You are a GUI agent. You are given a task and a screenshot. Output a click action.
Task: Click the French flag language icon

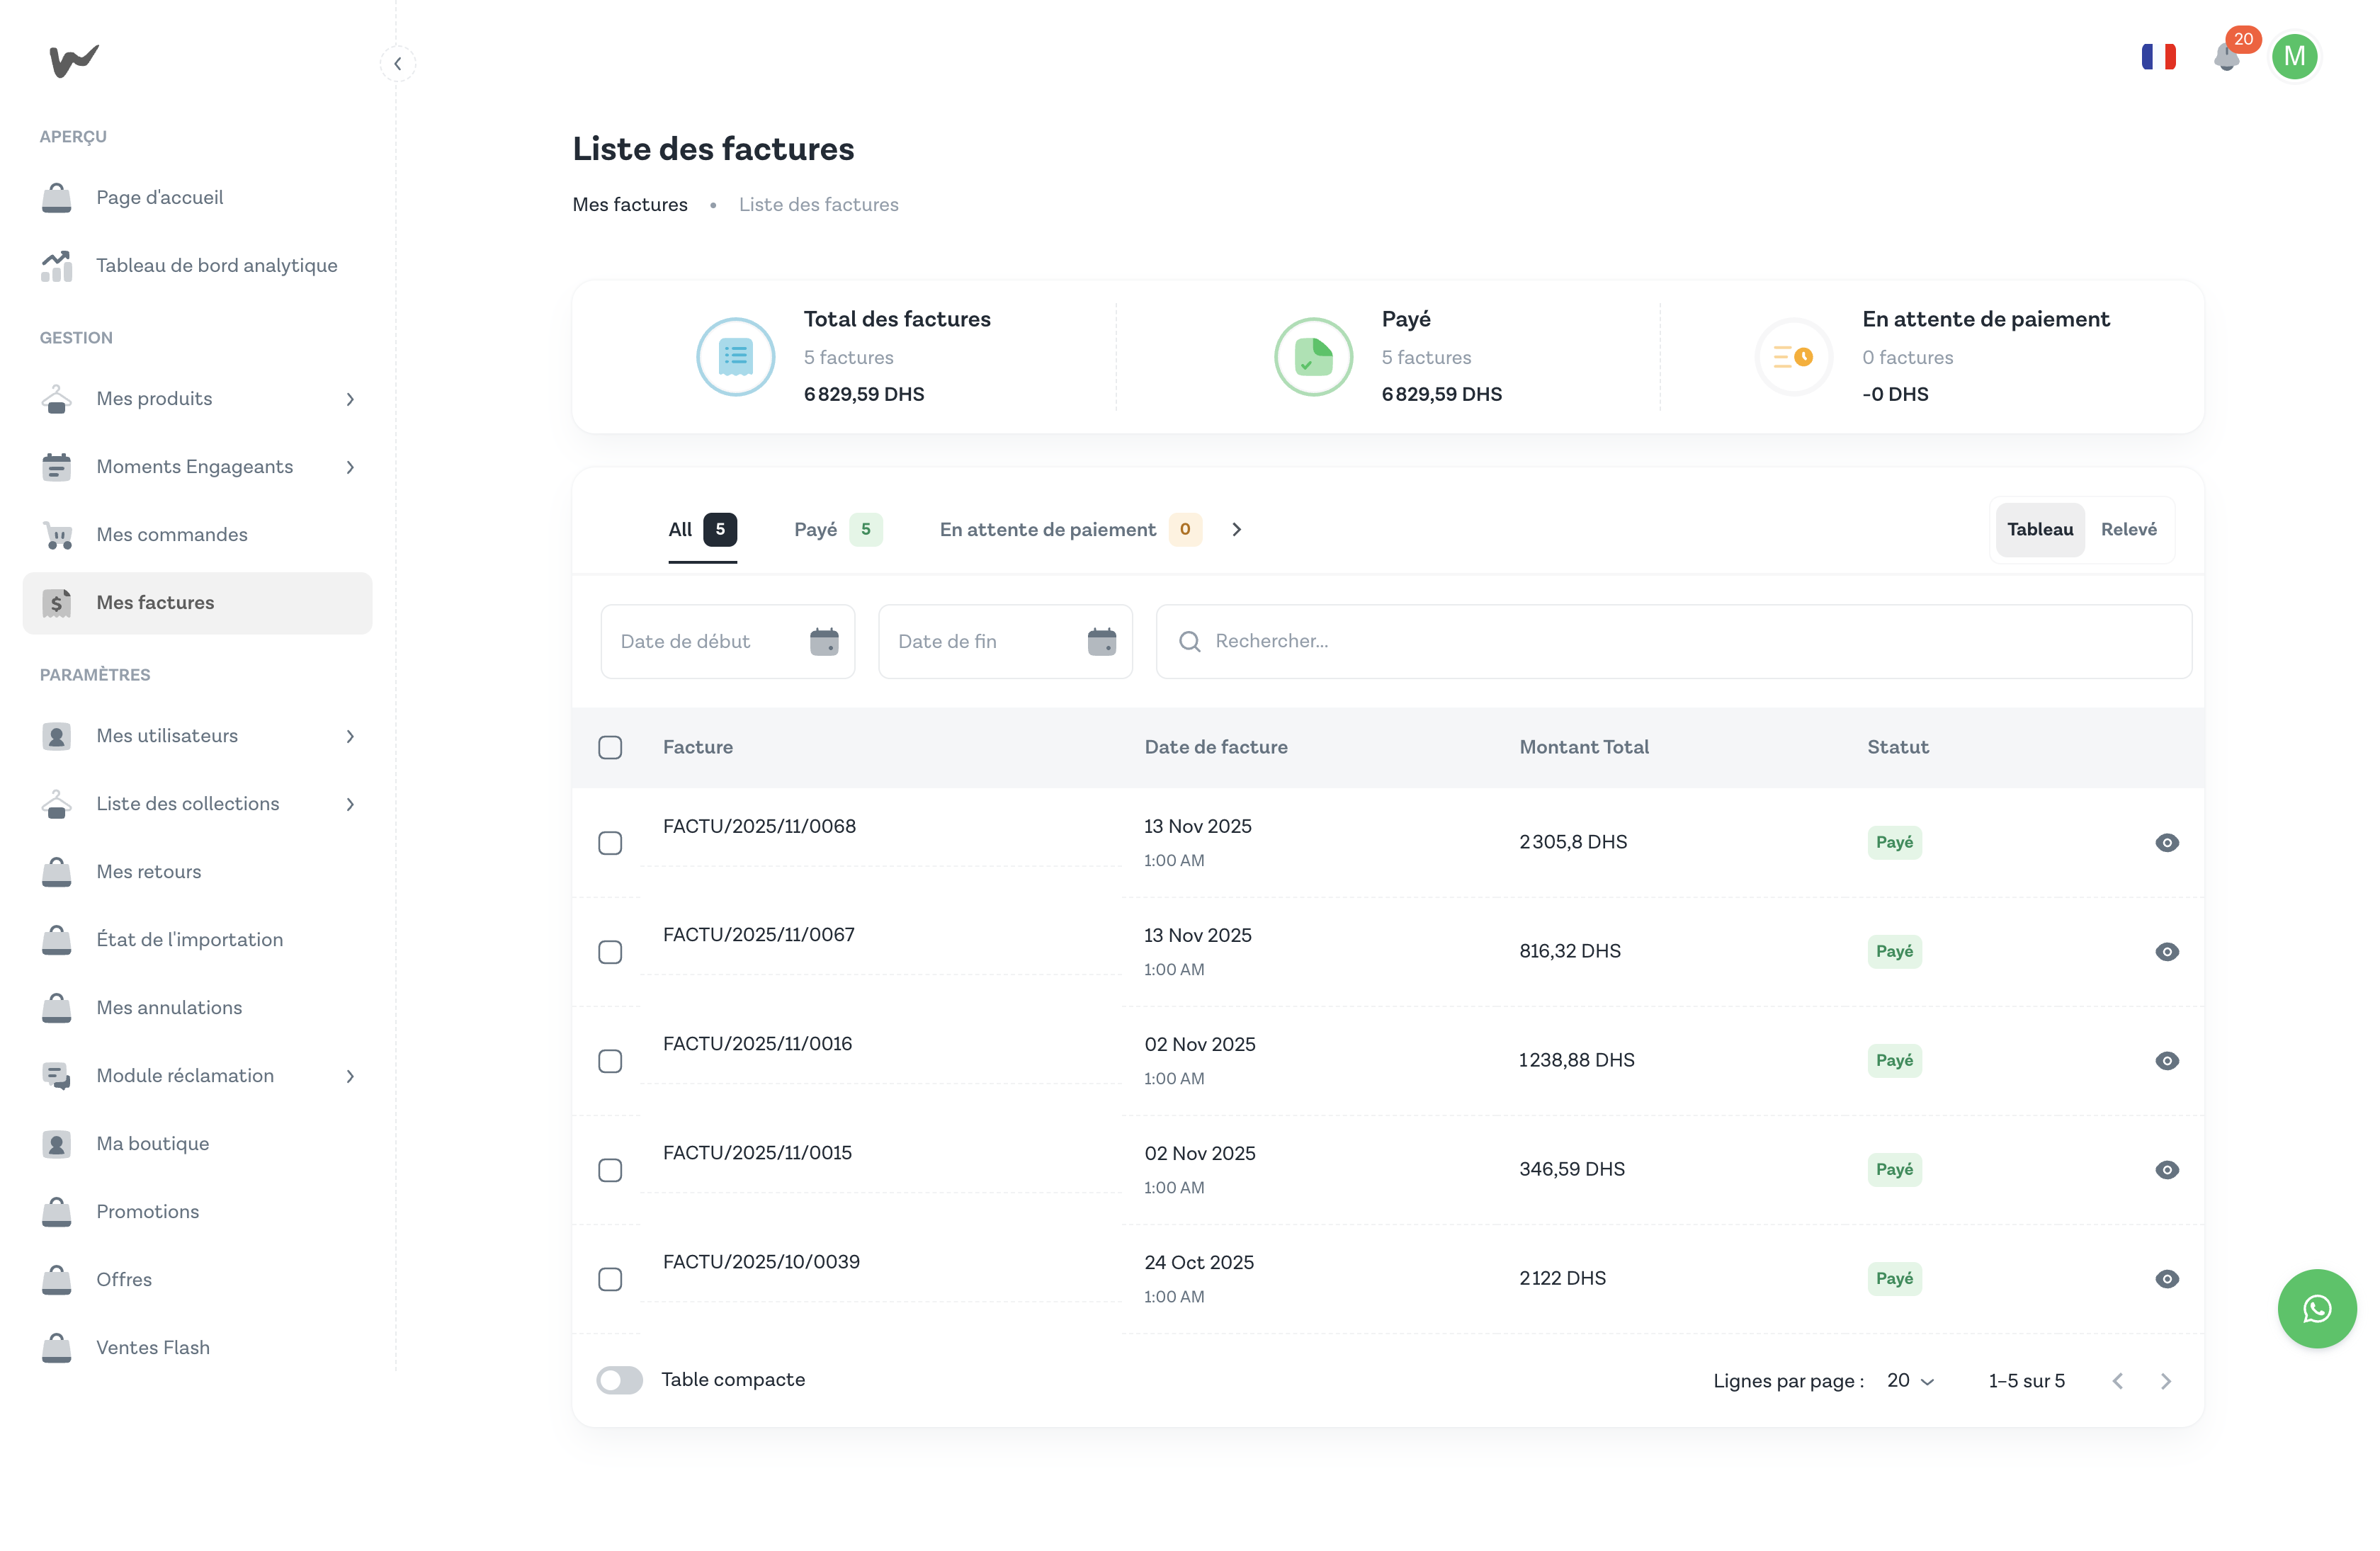[x=2158, y=57]
